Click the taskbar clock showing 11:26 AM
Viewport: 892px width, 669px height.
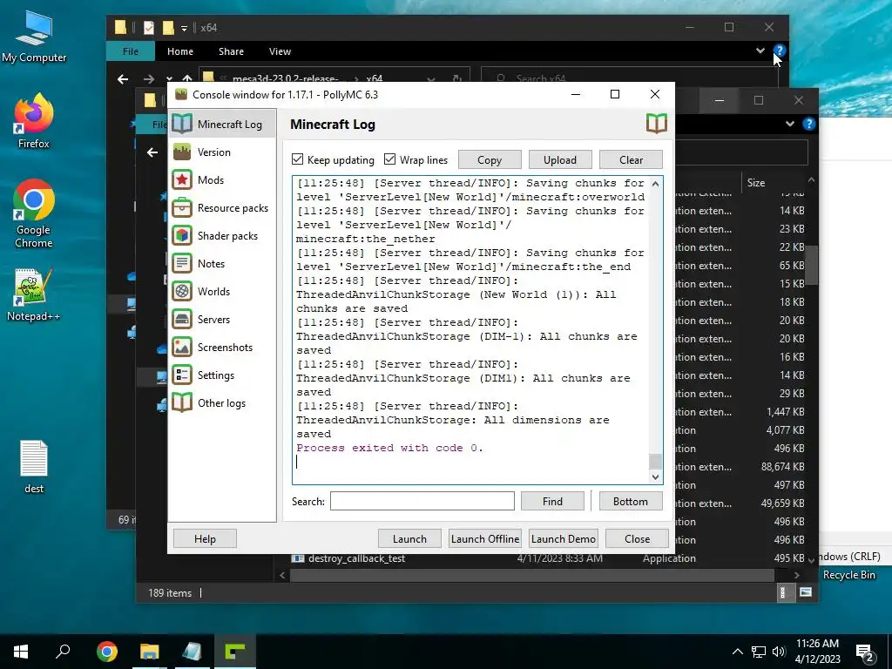[817, 652]
